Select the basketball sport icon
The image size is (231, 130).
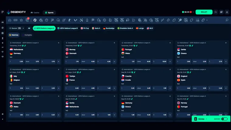(x=47, y=20)
